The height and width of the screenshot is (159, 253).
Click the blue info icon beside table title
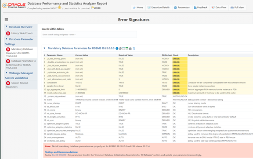(117, 48)
